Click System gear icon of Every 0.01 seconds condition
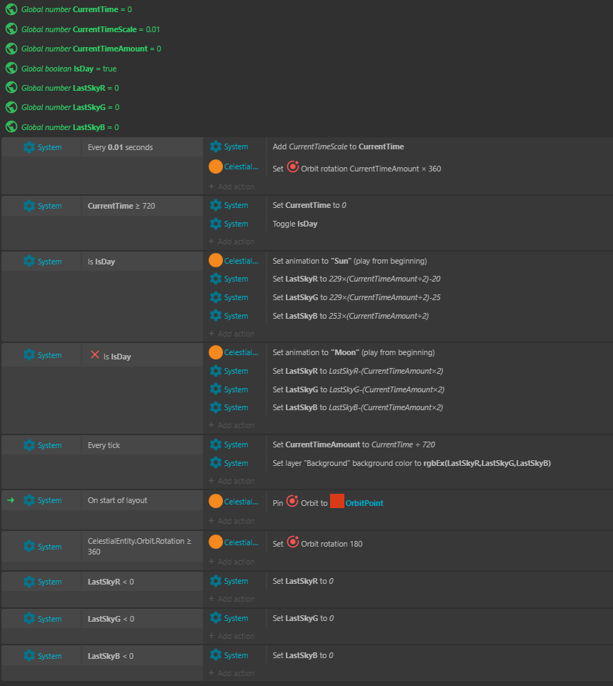This screenshot has width=613, height=686. (29, 147)
